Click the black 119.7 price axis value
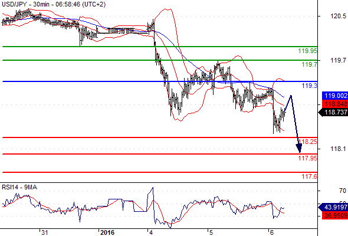 (x=338, y=60)
